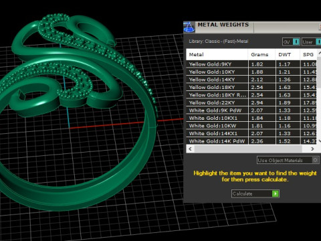Click the horizontal scrollbar right arrow

(312, 149)
